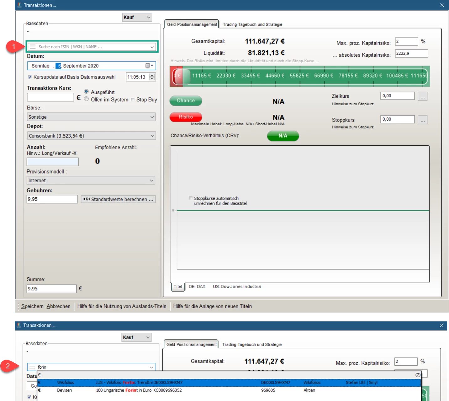The height and width of the screenshot is (401, 449).
Task: Select the Offen im System radio button
Action: (86, 99)
